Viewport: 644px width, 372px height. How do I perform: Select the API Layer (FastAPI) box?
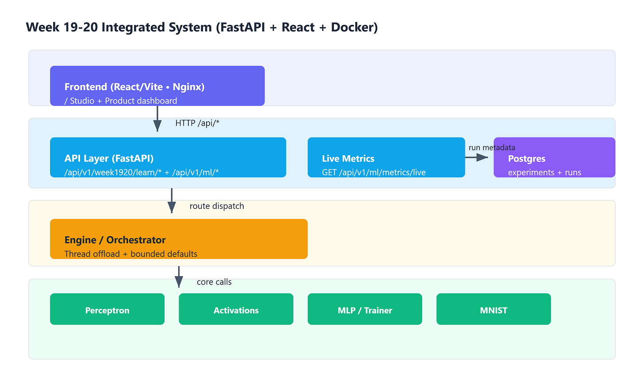point(168,157)
